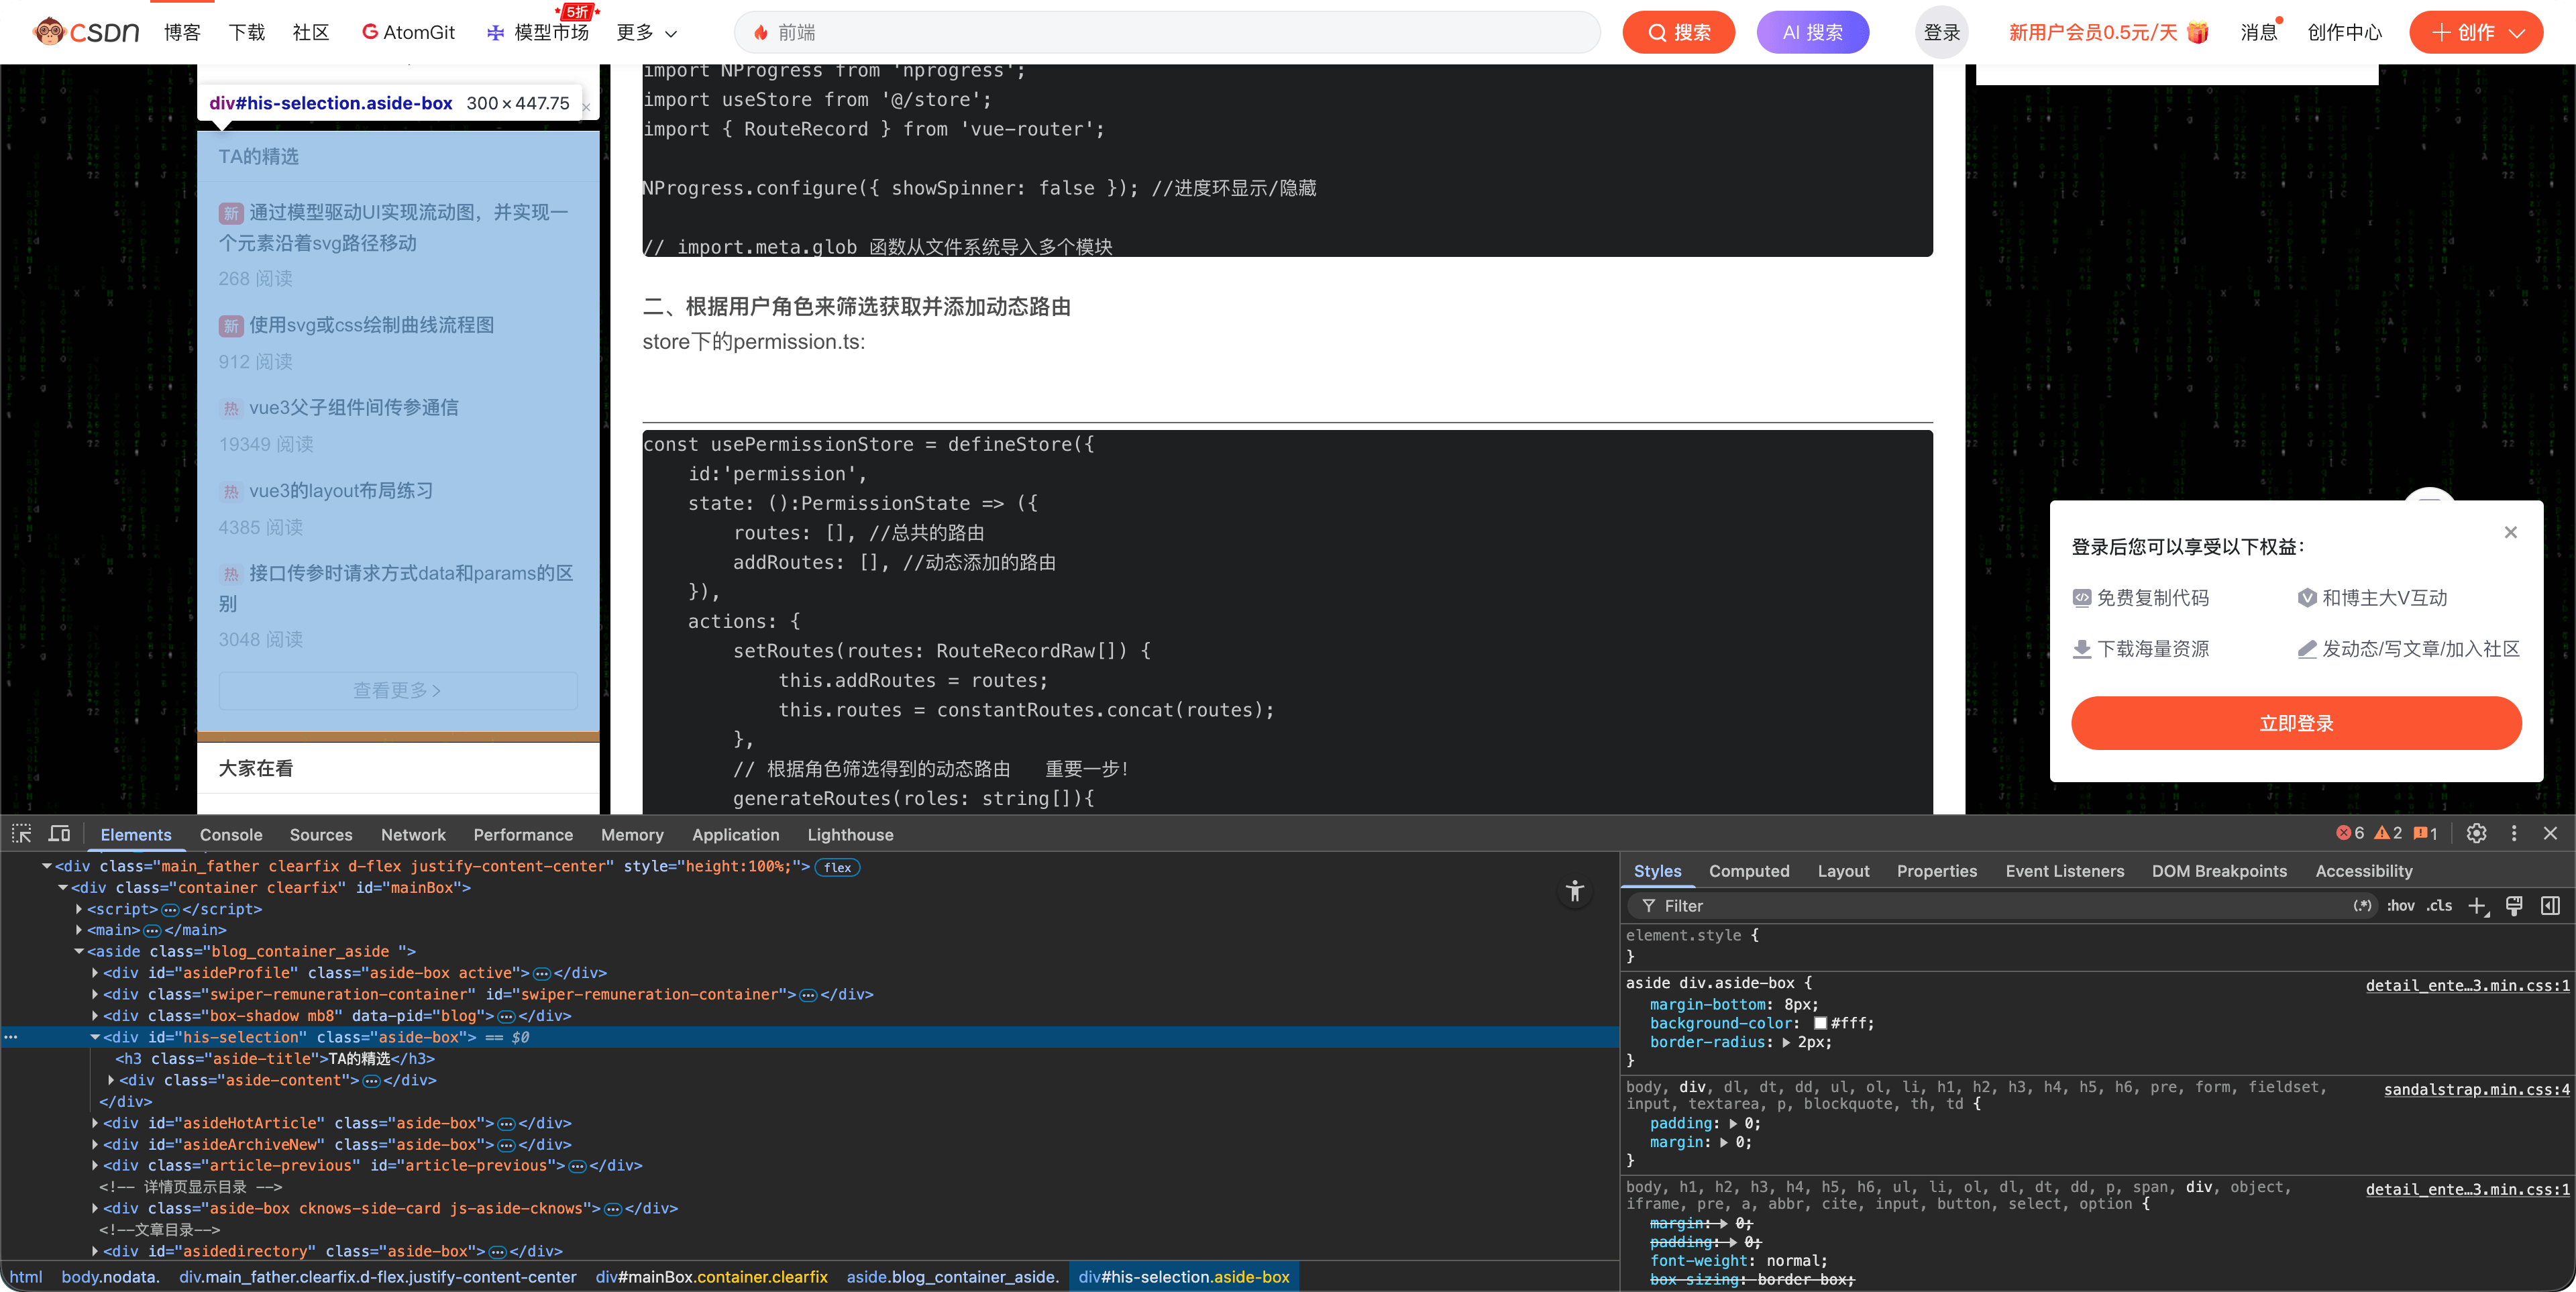Image resolution: width=2576 pixels, height=1292 pixels.
Task: Click the flex badge in DOM tree
Action: [838, 867]
